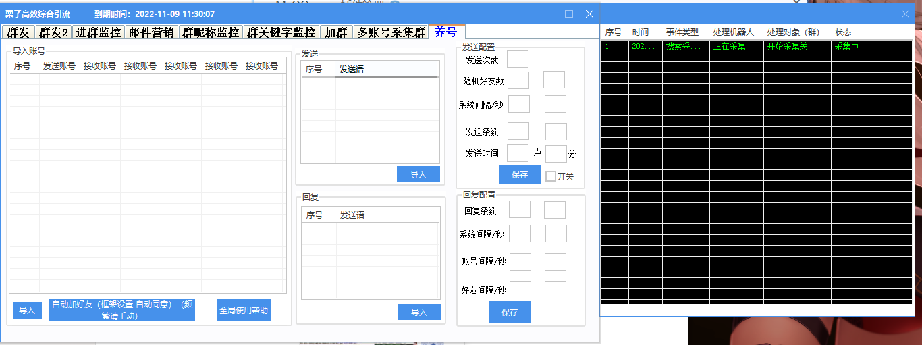Open 全局使用帮助
The width and height of the screenshot is (922, 345).
coord(244,311)
